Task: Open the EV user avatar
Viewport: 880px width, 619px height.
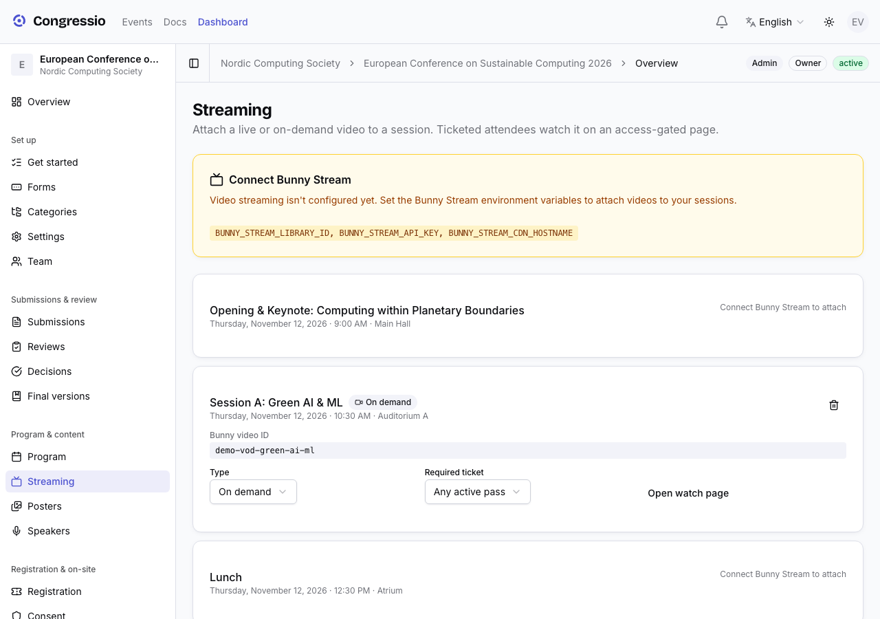Action: 858,22
